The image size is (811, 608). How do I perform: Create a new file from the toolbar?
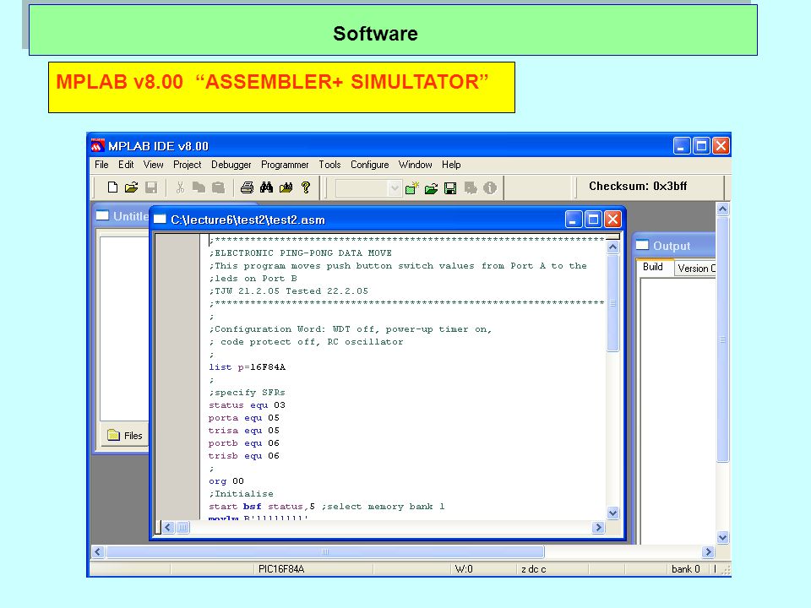tap(112, 187)
